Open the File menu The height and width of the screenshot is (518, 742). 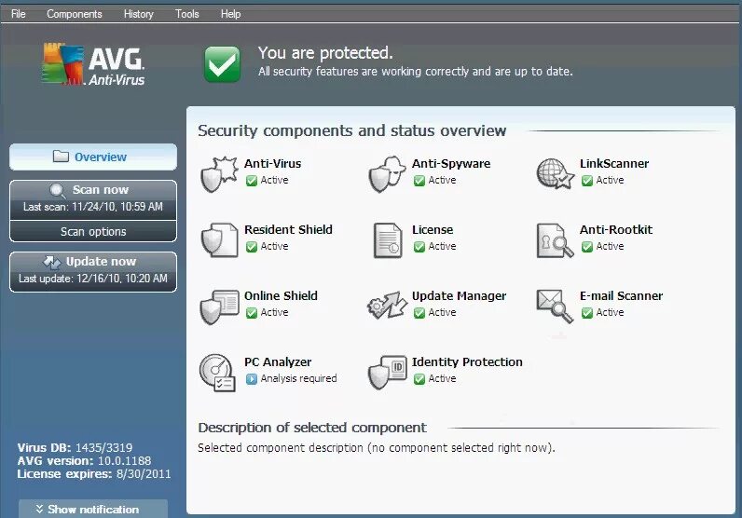point(19,14)
